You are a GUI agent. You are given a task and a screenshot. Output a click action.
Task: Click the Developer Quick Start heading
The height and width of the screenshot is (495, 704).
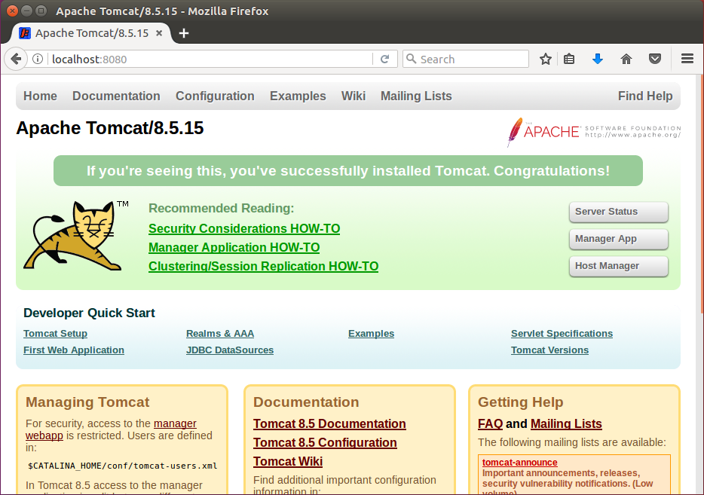tap(89, 313)
